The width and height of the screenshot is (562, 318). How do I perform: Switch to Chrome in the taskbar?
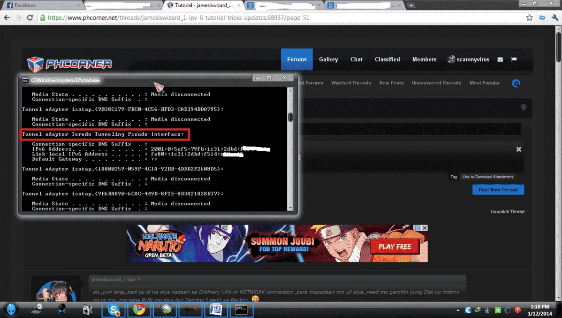coord(139,310)
